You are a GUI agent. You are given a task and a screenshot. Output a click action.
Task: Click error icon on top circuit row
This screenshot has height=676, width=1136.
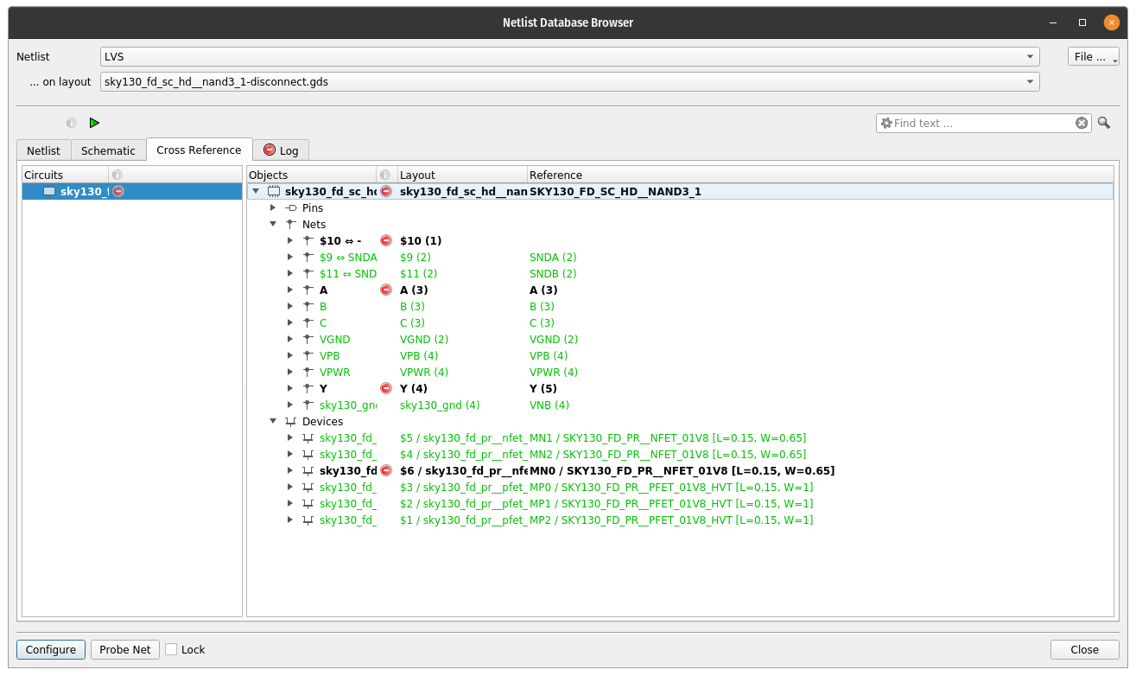[386, 191]
